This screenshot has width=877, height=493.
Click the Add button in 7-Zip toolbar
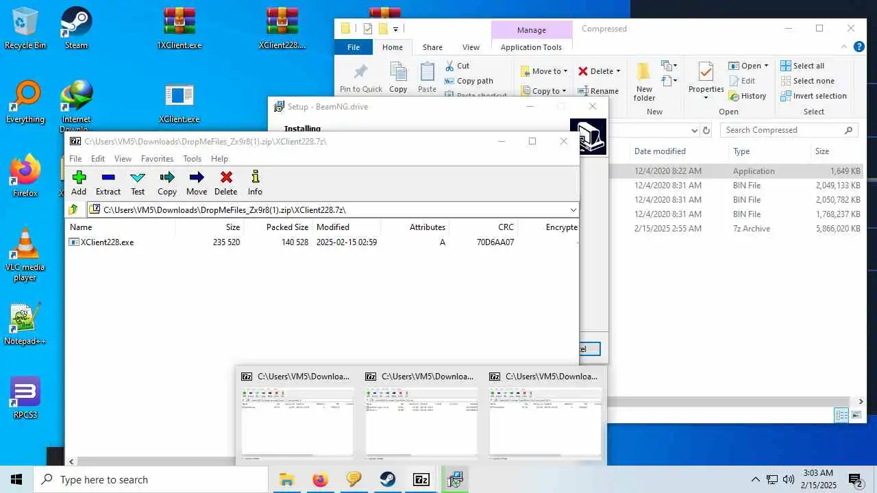(79, 183)
